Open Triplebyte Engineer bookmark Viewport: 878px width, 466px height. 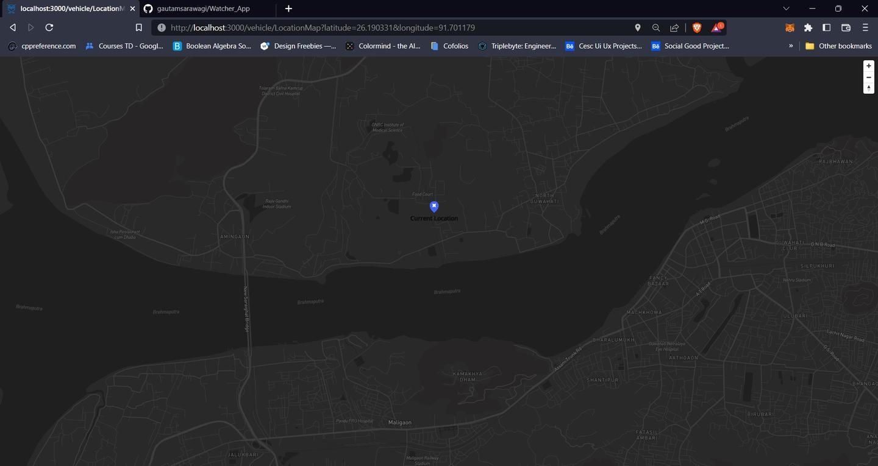[x=517, y=46]
